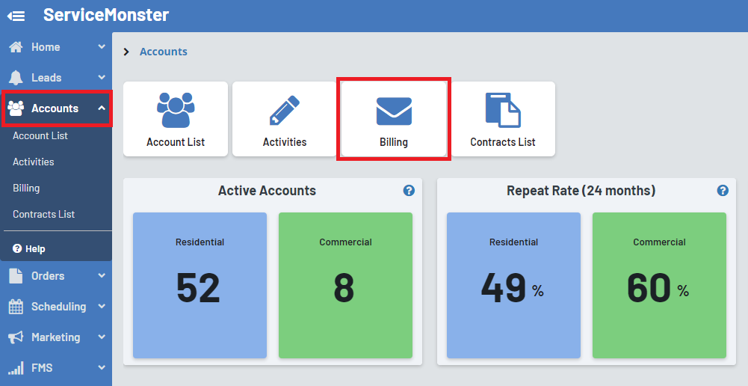Click the Residential 49% repeat rate tile
This screenshot has height=386, width=748.
pyautogui.click(x=513, y=285)
